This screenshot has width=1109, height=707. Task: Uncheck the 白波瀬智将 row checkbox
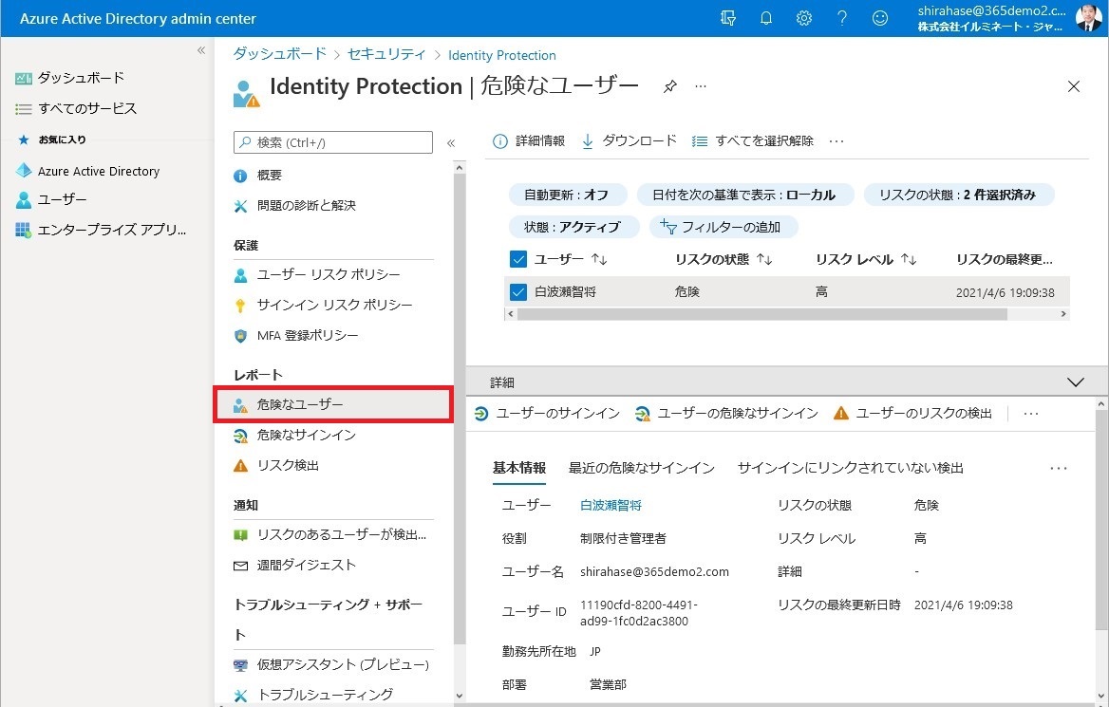click(x=518, y=292)
